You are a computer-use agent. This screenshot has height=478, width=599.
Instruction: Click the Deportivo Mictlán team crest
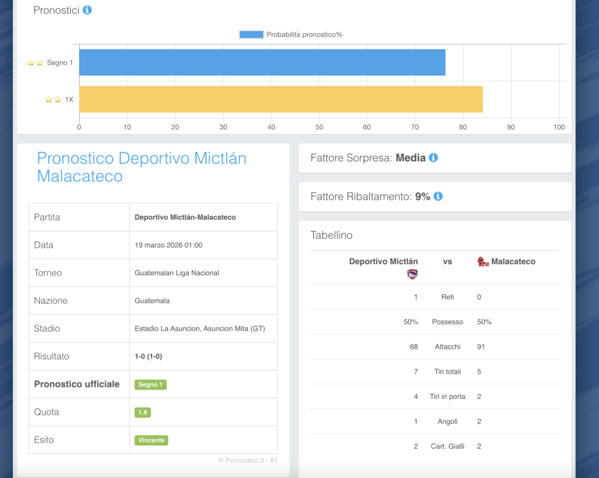(412, 274)
